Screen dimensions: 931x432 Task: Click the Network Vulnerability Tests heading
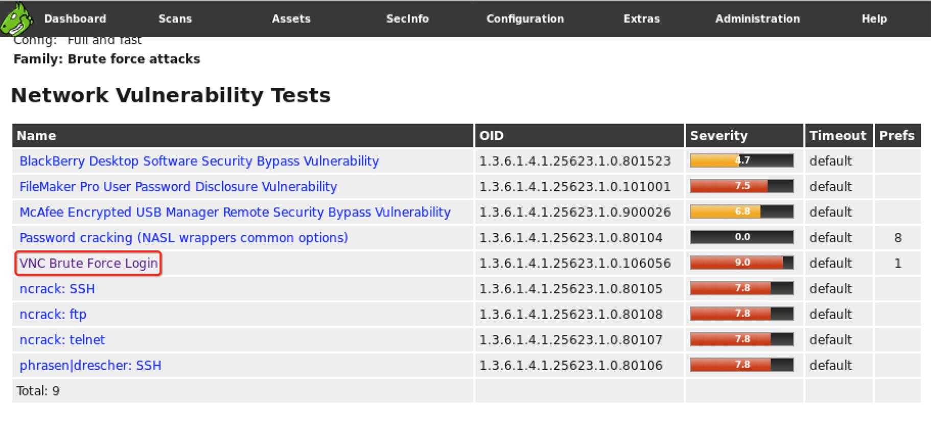pos(171,95)
